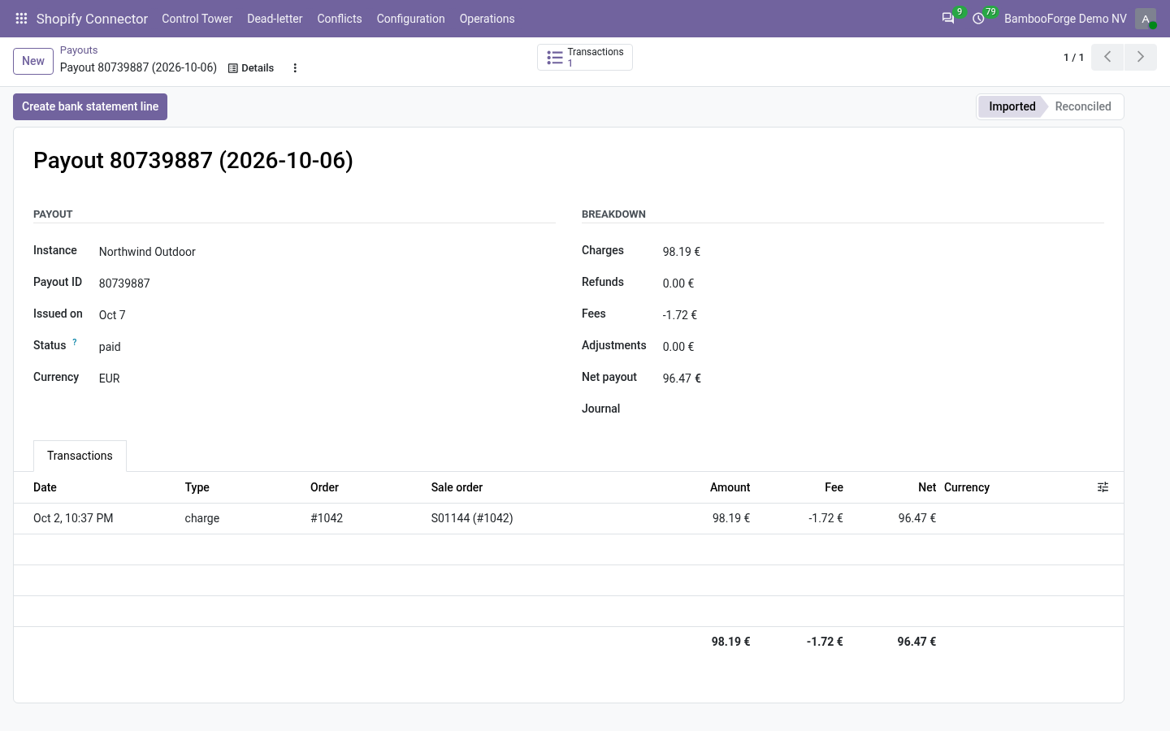Screen dimensions: 1170x731
Task: Click the Issued on value Oct 7
Action: click(x=112, y=315)
